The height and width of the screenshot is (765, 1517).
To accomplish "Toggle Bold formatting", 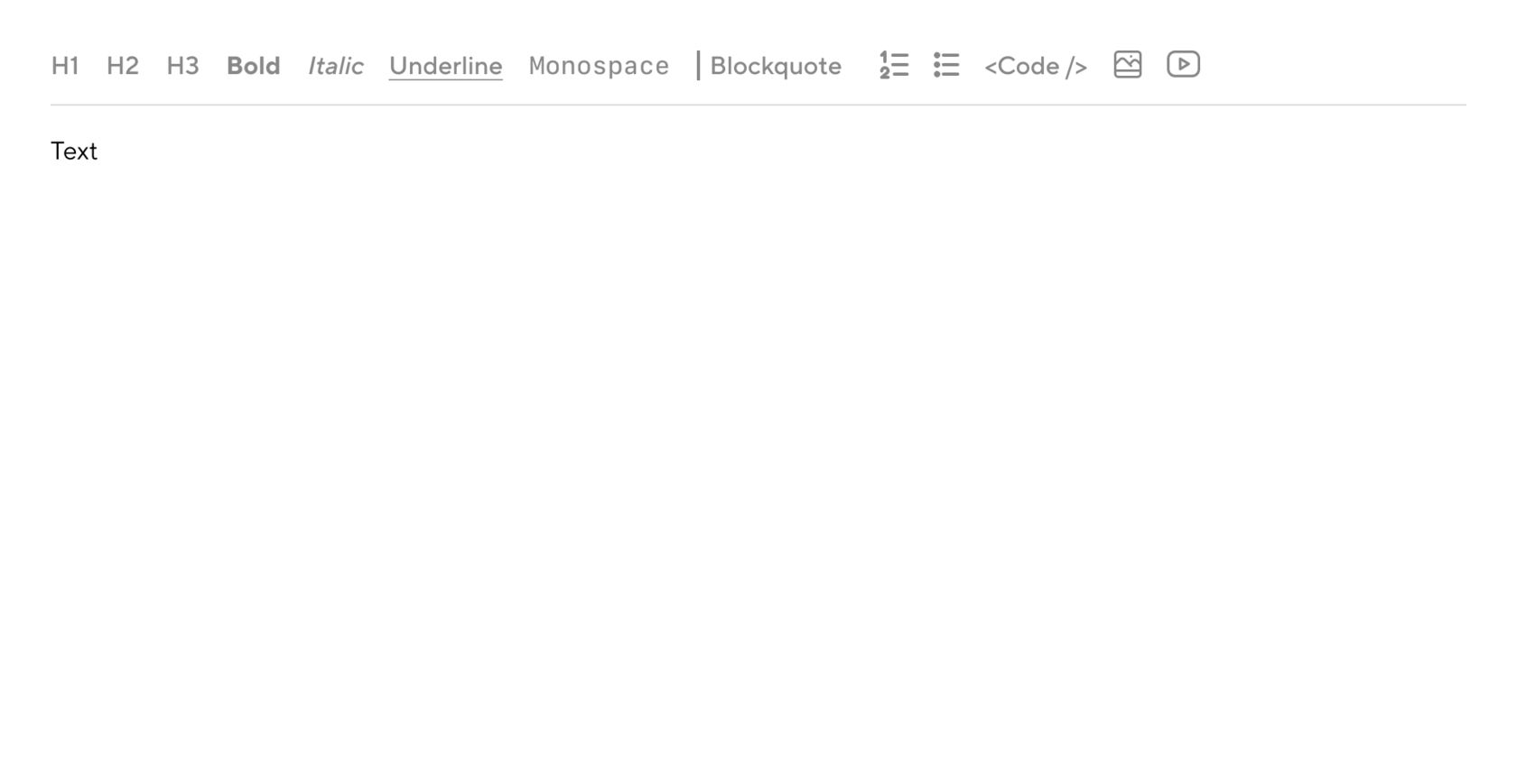I will (254, 66).
